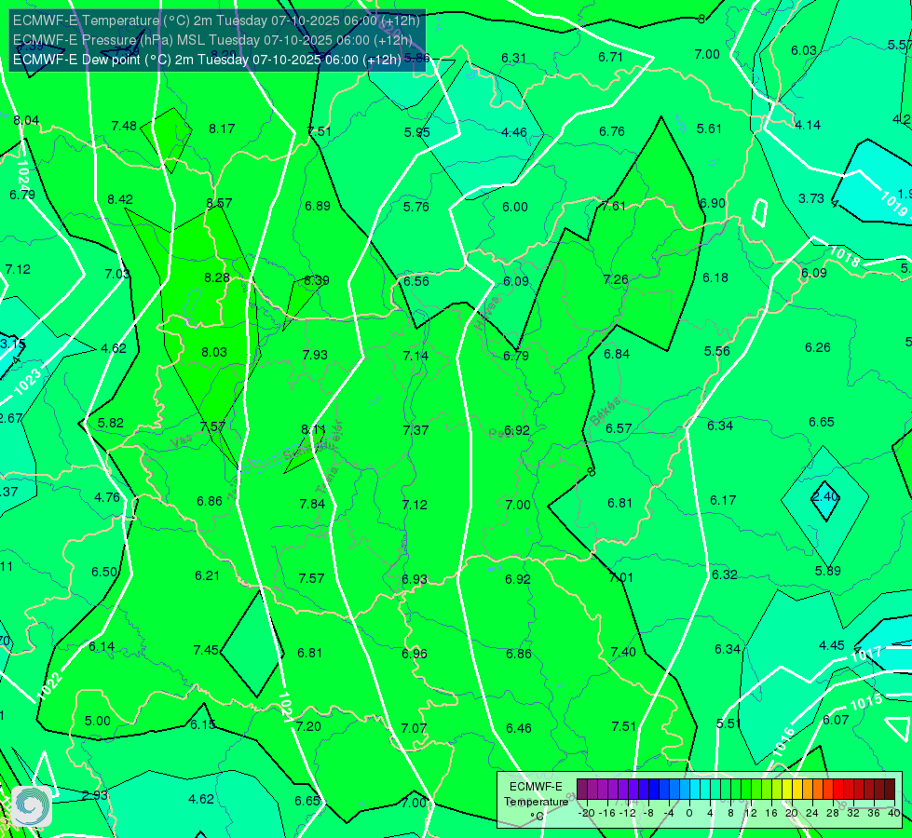Viewport: 912px width, 838px height.
Task: Click the 1016 pressure contour label
Action: pyautogui.click(x=783, y=741)
